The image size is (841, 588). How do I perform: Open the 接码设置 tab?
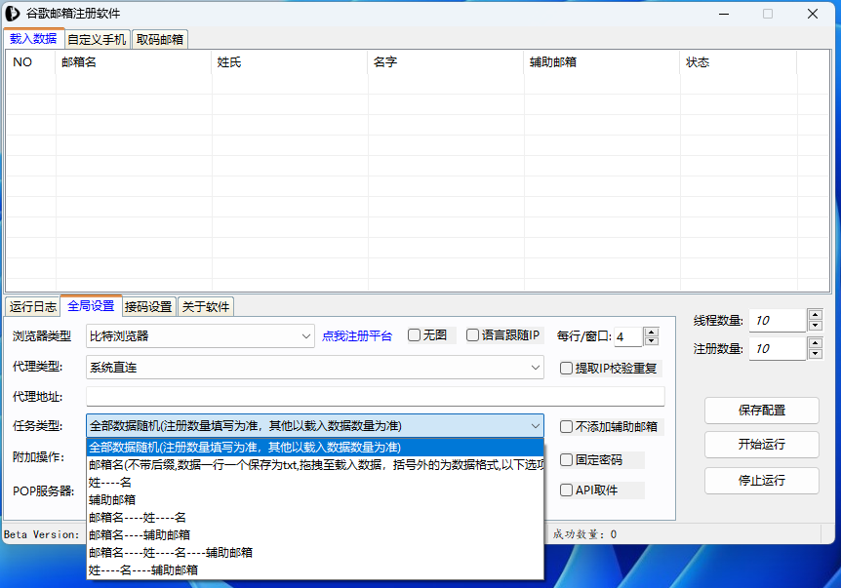coord(148,306)
